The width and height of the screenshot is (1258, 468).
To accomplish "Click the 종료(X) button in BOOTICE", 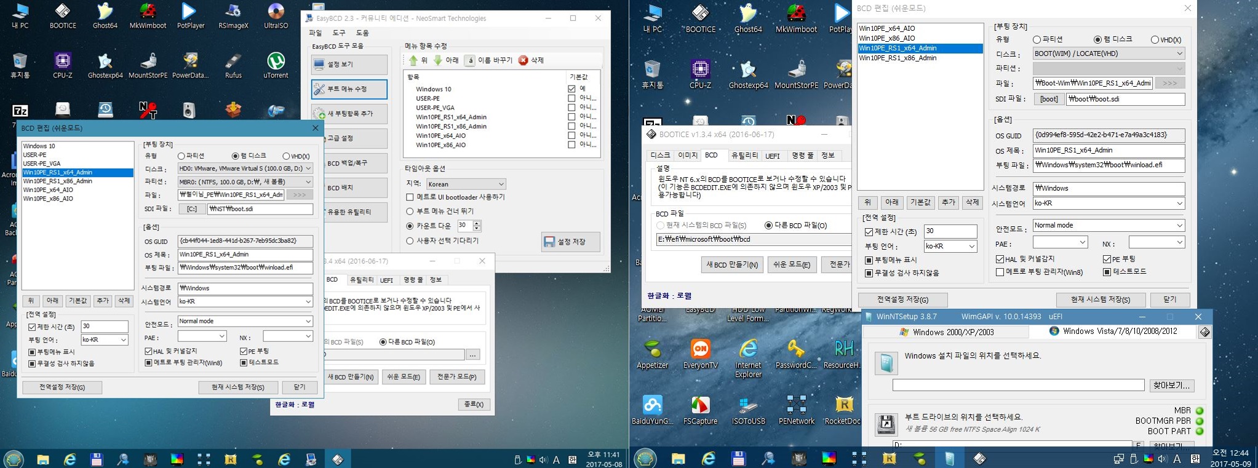I will click(x=474, y=404).
